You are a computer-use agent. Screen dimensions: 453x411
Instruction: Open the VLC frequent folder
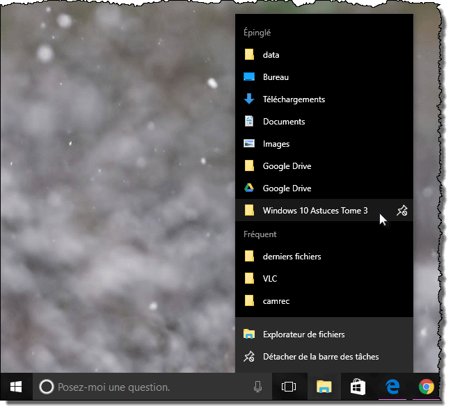click(269, 279)
